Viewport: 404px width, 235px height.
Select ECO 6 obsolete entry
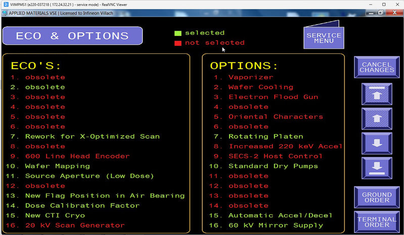point(37,127)
